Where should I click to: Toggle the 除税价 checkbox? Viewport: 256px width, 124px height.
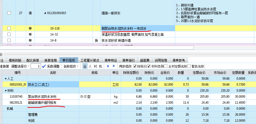click(135, 66)
